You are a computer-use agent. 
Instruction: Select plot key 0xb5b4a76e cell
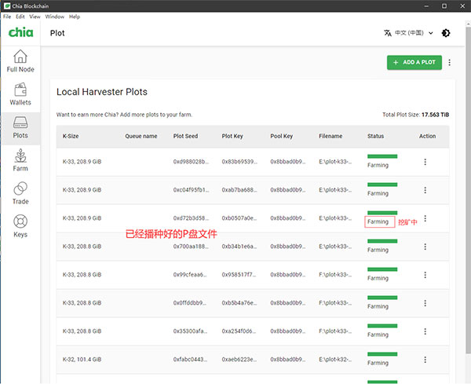239,303
